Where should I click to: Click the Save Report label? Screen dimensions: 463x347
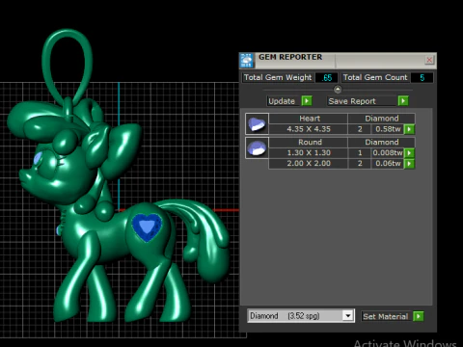point(352,101)
